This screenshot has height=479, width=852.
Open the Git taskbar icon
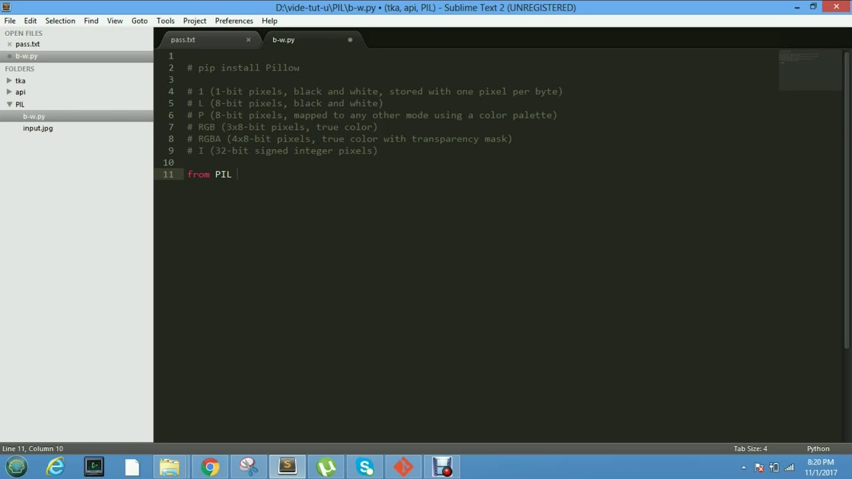pos(403,467)
